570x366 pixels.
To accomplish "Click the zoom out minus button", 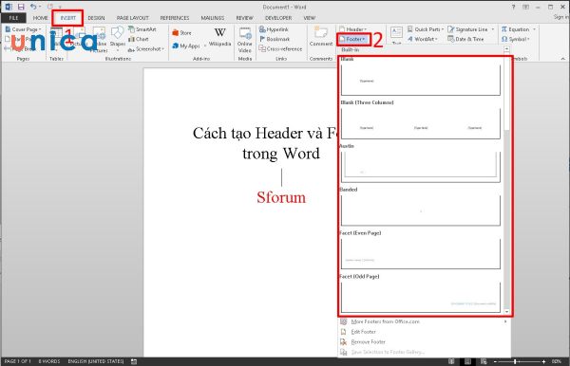I will (495, 361).
